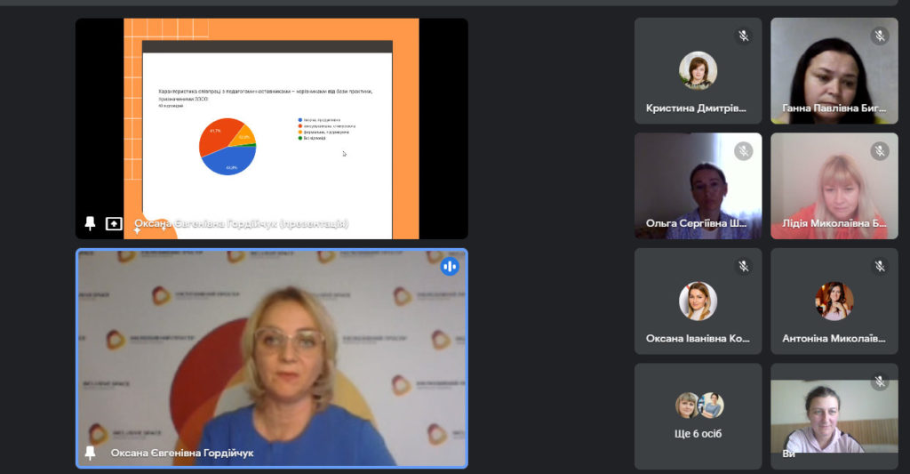Click the name label 'Кристина Дмитрів...'
The height and width of the screenshot is (474, 910).
696,108
